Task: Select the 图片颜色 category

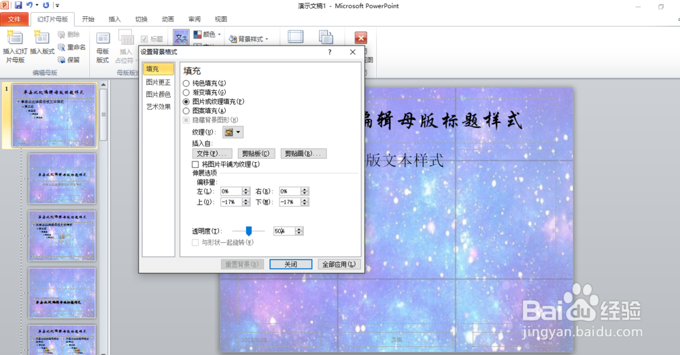Action: 158,94
